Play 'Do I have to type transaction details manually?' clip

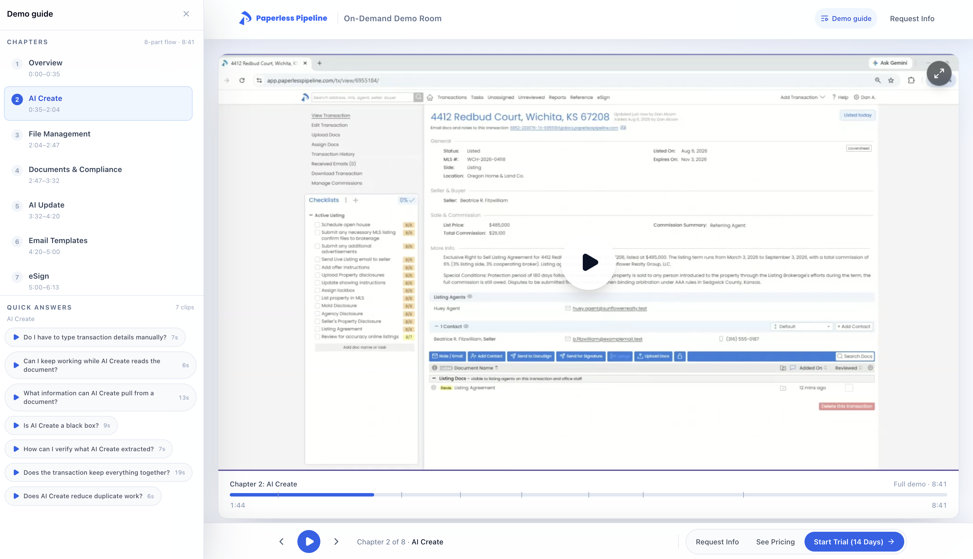pyautogui.click(x=95, y=337)
